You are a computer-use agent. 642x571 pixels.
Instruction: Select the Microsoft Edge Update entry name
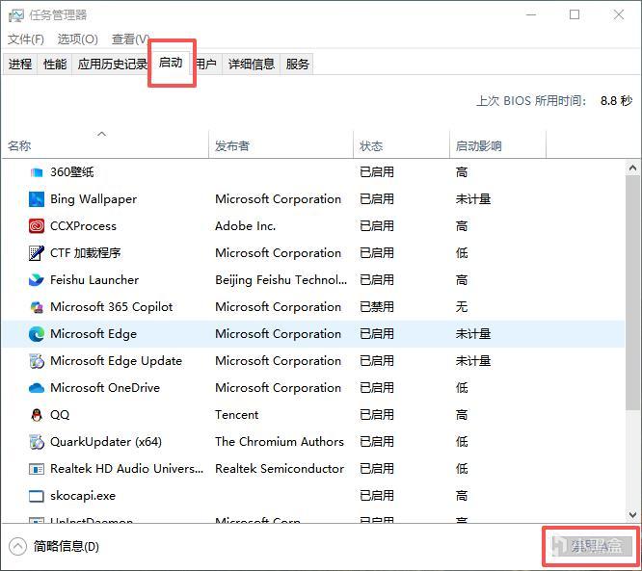click(116, 361)
